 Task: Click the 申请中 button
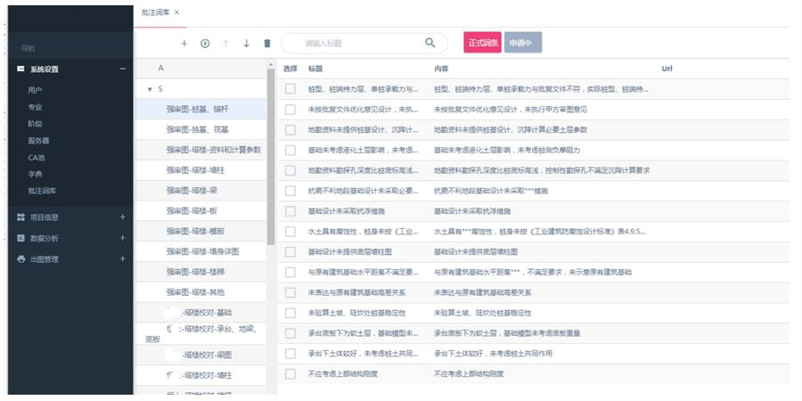[x=522, y=43]
